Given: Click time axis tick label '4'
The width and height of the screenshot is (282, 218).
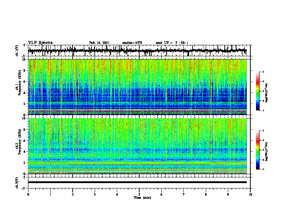Looking at the screenshot, I should click(117, 194).
